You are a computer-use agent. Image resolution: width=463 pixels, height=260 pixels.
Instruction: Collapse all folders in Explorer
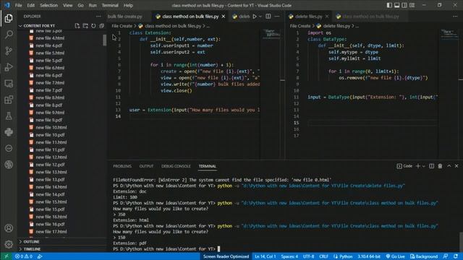tap(101, 26)
